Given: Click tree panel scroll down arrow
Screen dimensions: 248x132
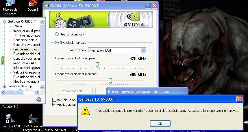Looking at the screenshot, I should (42, 87).
